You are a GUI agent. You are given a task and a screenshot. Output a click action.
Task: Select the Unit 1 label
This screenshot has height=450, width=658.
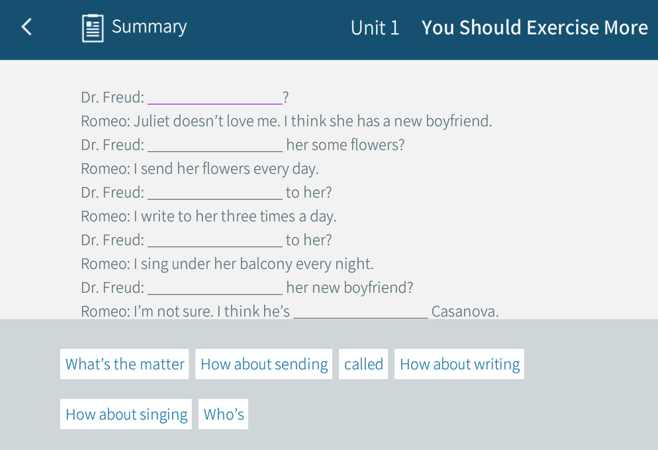click(375, 28)
